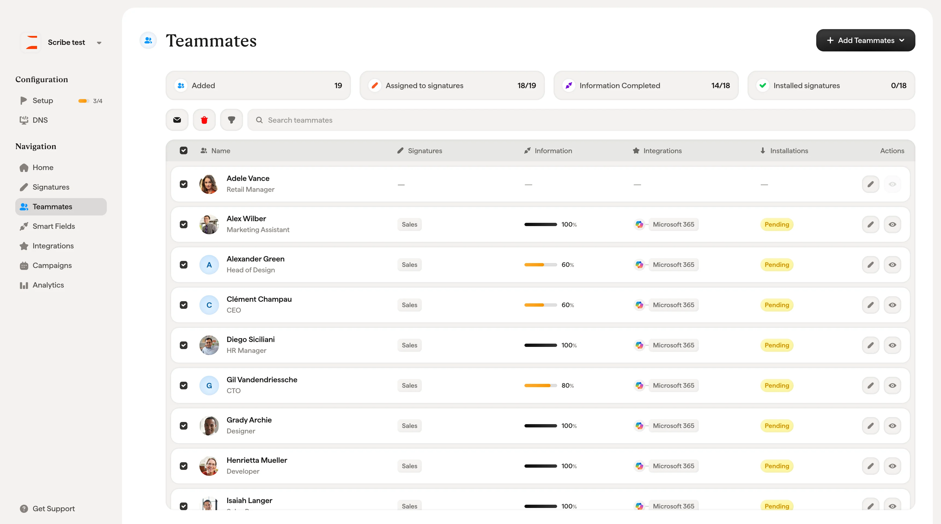Edit Grady Archie with pencil icon
This screenshot has width=941, height=524.
(x=870, y=426)
